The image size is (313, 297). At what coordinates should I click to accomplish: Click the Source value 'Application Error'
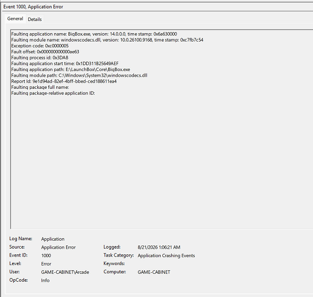(58, 247)
